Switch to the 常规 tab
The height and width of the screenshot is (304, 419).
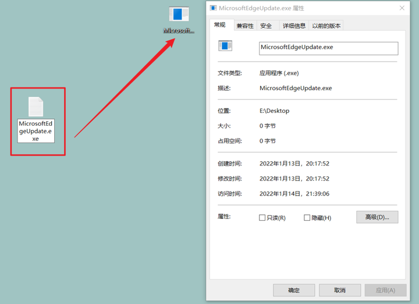coord(220,25)
